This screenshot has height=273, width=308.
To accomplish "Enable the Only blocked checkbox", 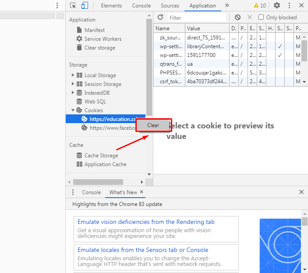I will coord(261,18).
